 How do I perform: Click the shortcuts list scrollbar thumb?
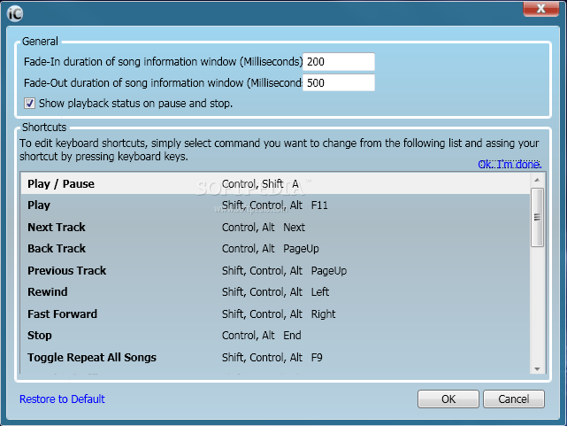(537, 217)
